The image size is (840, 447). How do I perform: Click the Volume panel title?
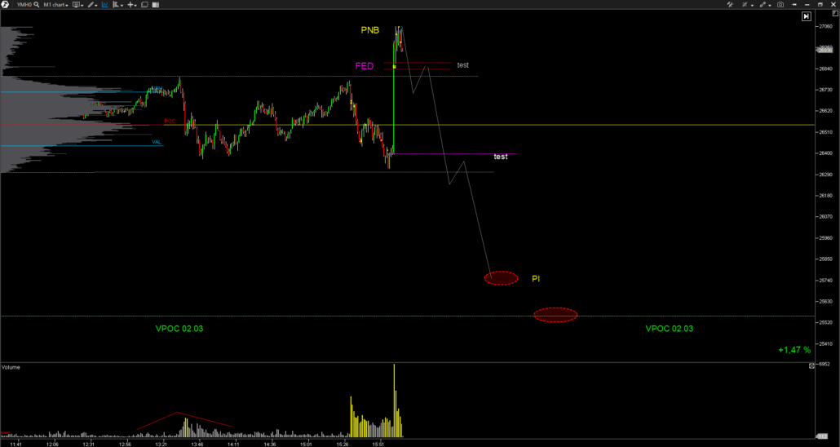11,368
